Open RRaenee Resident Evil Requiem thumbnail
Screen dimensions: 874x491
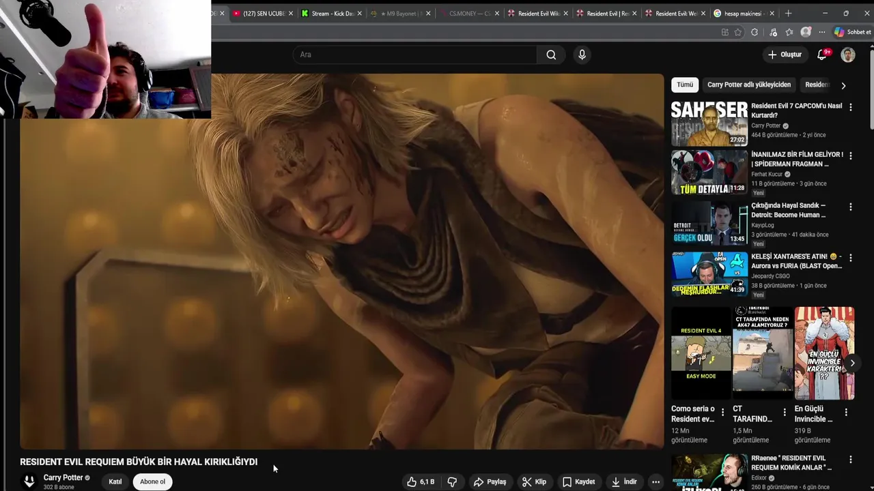(x=709, y=472)
